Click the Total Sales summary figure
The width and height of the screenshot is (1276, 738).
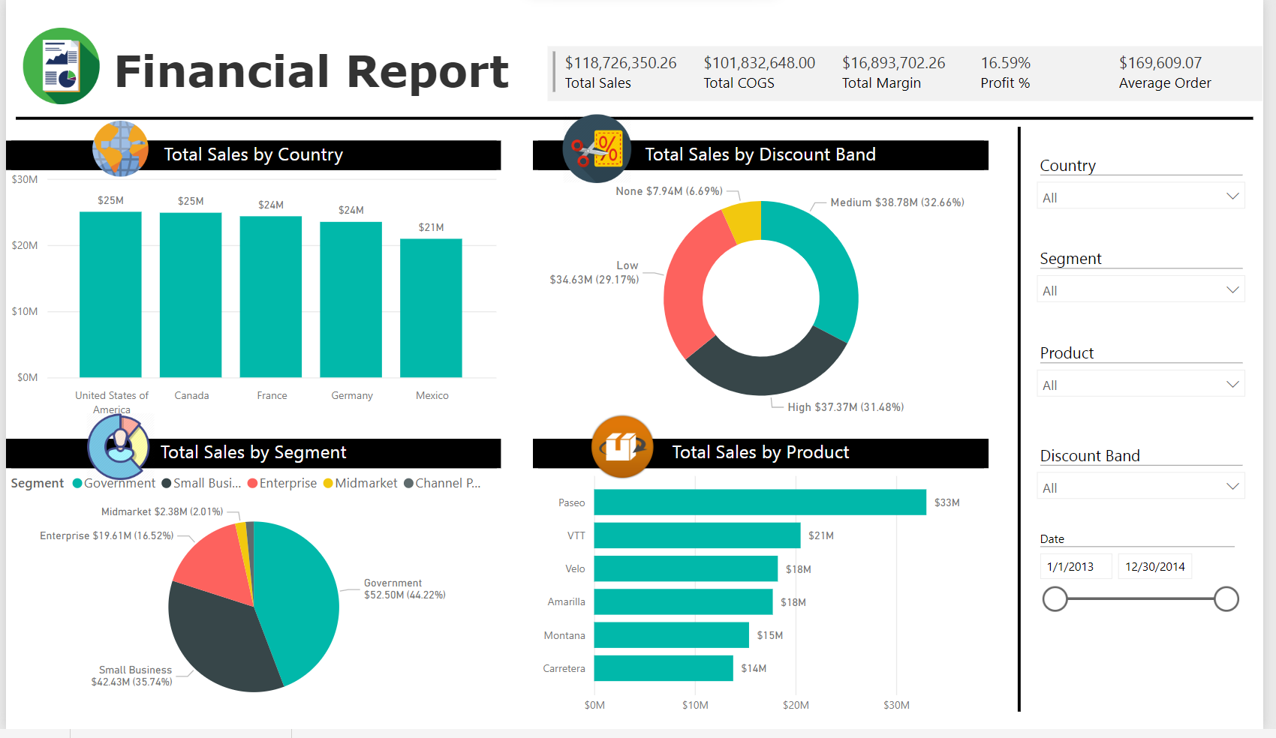point(620,63)
